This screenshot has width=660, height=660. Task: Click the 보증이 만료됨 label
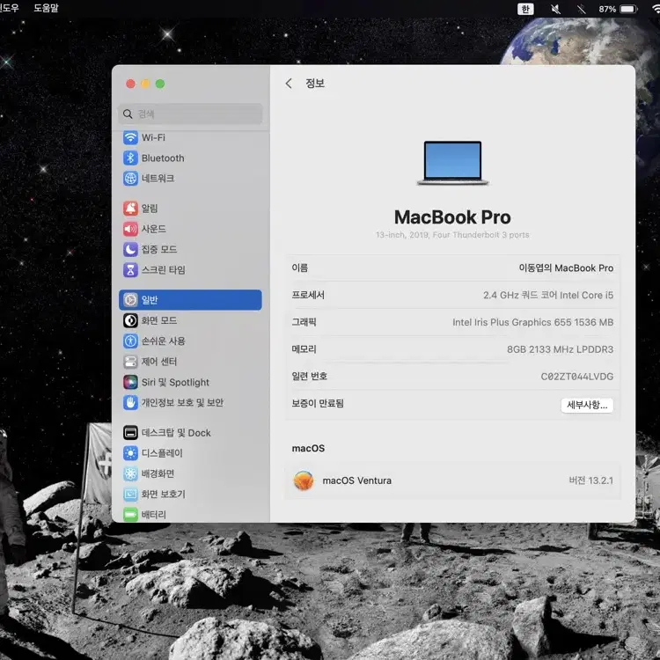(318, 403)
